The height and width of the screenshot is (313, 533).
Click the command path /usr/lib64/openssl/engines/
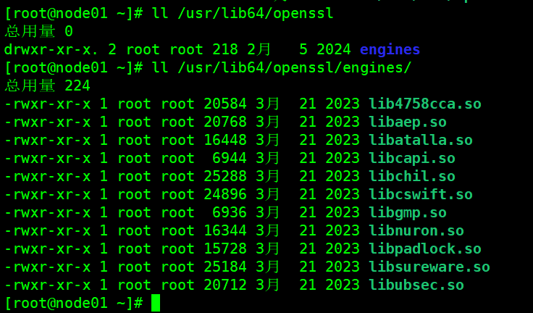point(294,68)
